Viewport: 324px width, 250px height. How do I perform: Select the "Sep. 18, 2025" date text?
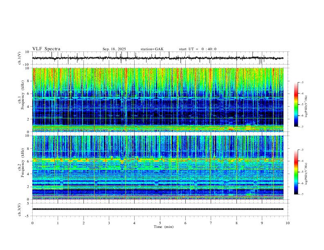(x=114, y=49)
